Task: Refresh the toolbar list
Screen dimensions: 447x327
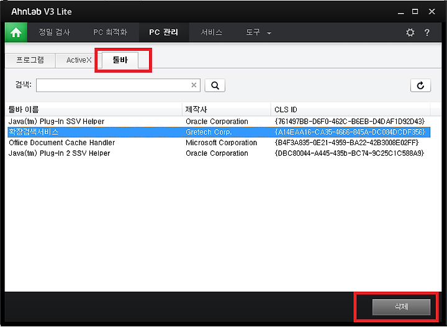Action: (420, 86)
